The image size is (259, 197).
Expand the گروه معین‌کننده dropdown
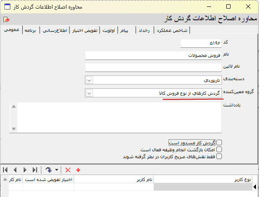(x=89, y=93)
